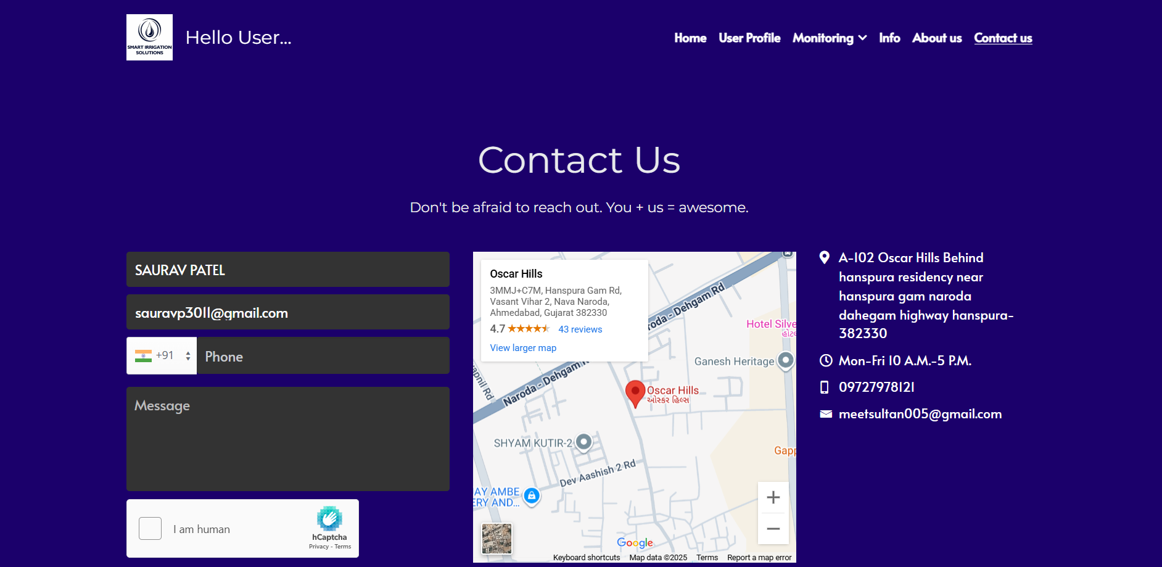Zoom in on the map
Screen dimensions: 1162x567
[773, 497]
